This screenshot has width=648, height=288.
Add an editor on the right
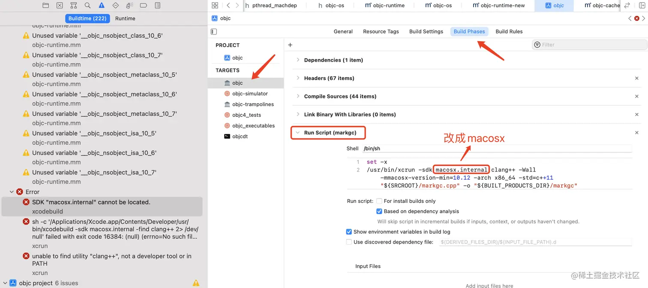[642, 6]
